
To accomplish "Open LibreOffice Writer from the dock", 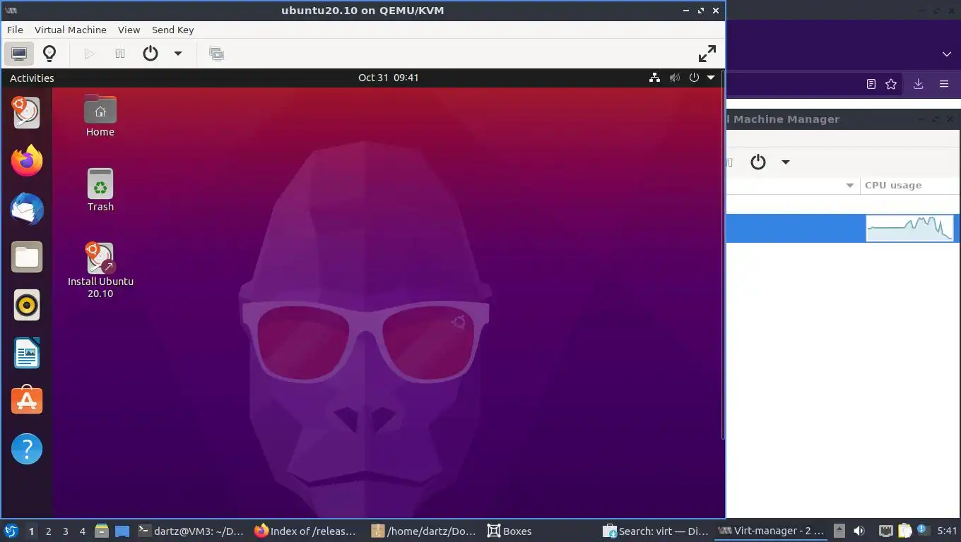I will coord(27,353).
